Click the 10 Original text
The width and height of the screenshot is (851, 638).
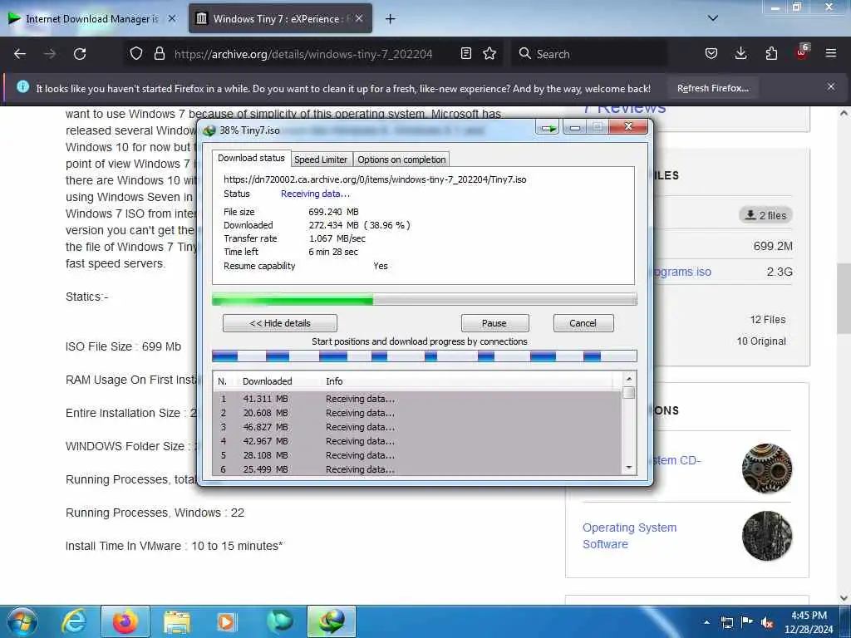[x=761, y=341]
